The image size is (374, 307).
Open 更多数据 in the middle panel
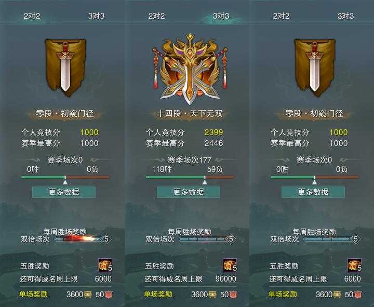[189, 192]
